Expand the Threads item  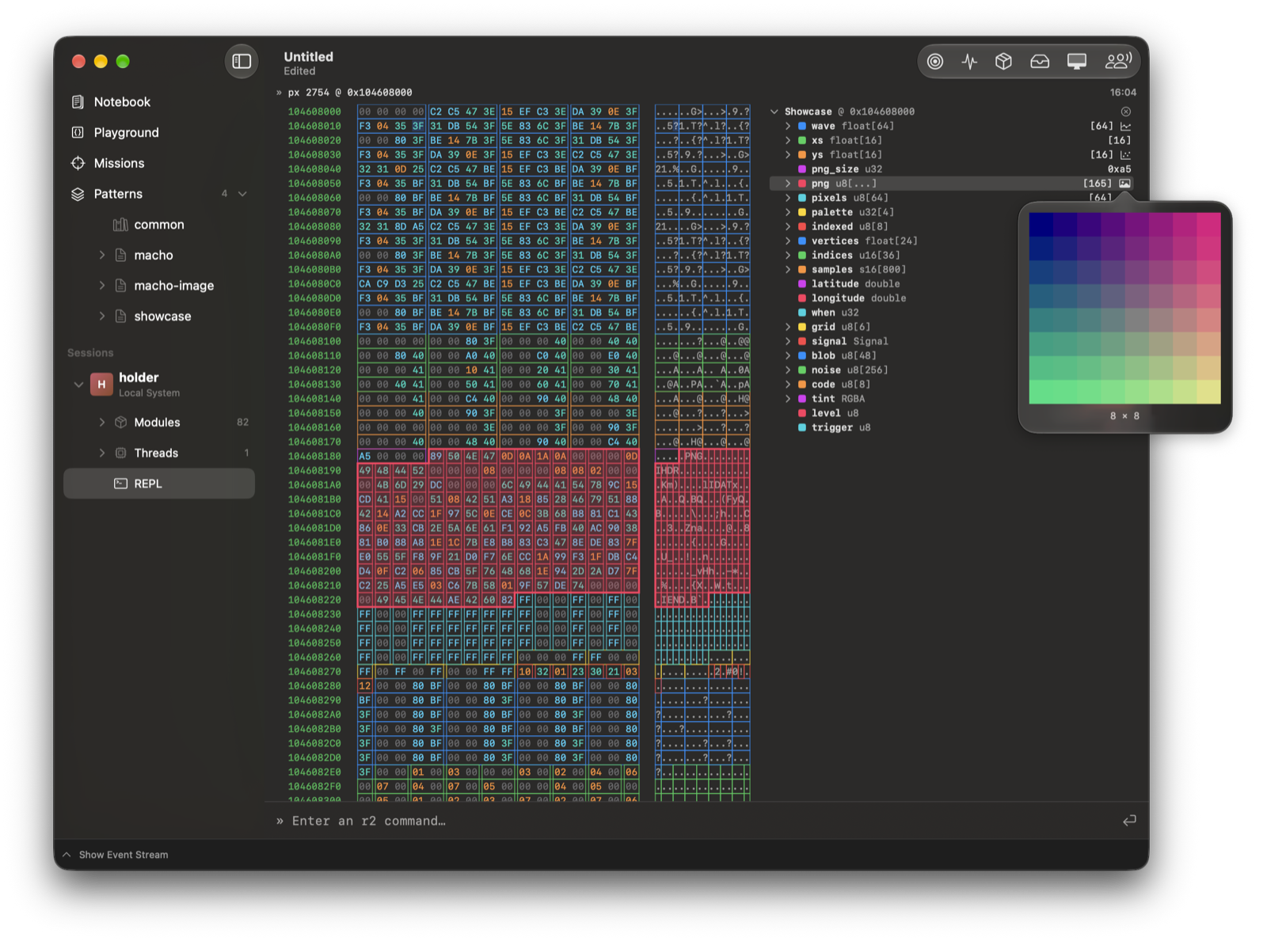click(102, 453)
